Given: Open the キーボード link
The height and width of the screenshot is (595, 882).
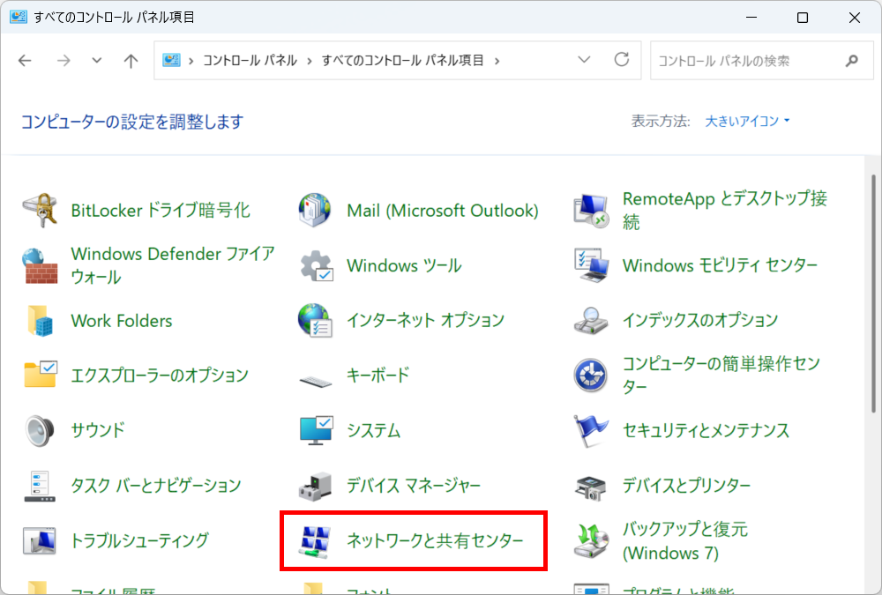Looking at the screenshot, I should click(x=378, y=376).
